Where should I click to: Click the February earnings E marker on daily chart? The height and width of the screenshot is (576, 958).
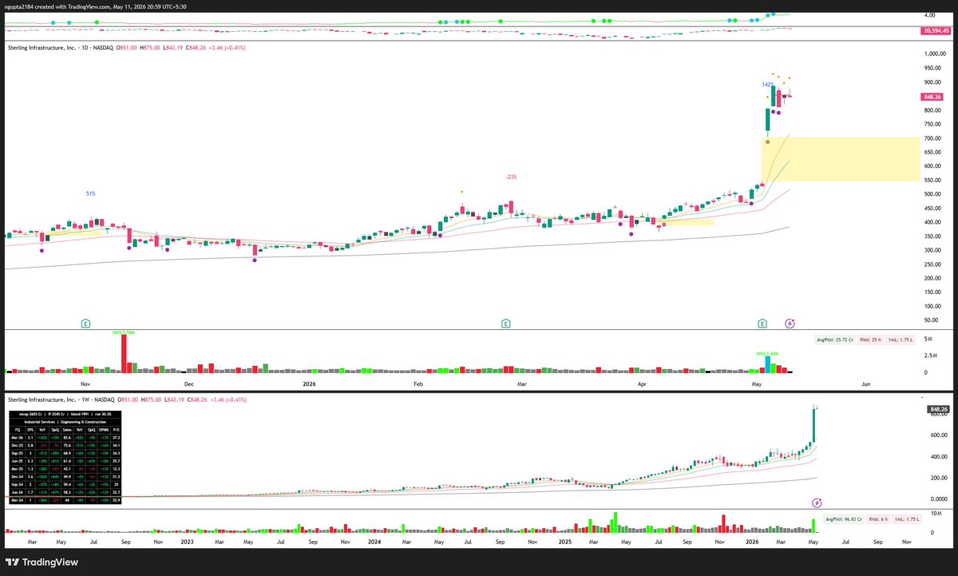506,323
